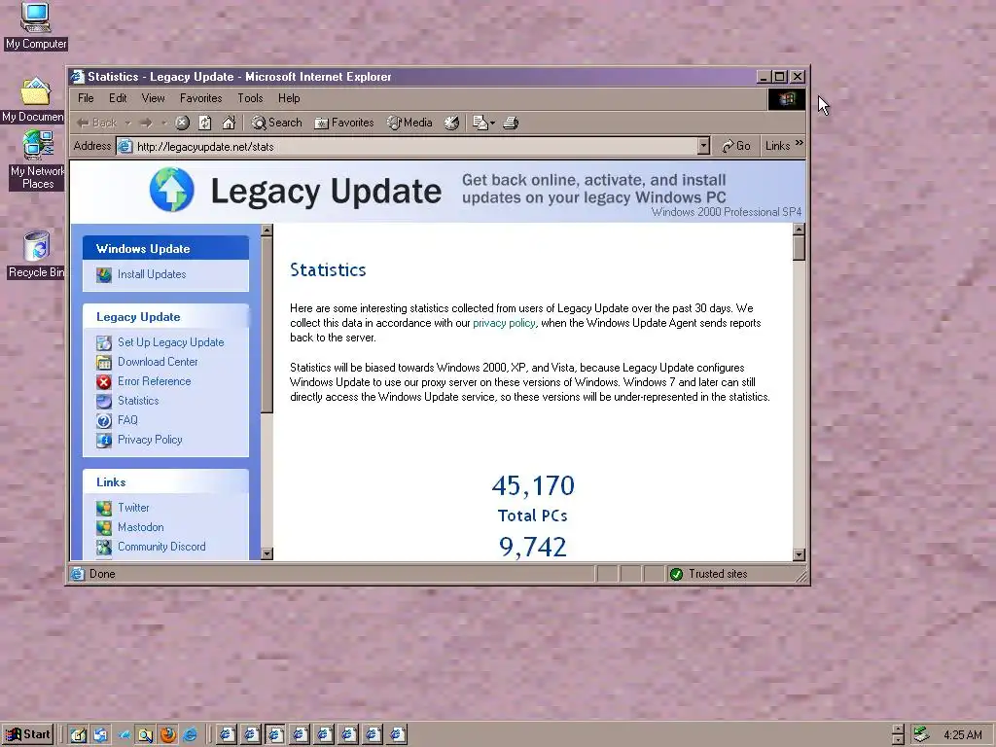Select the My Network Places desktop icon
Screen dimensions: 996x747
point(37,160)
